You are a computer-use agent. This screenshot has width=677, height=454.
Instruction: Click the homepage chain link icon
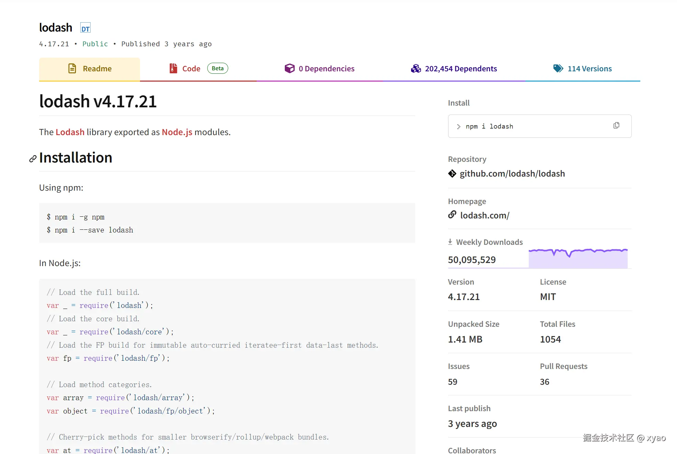tap(452, 215)
